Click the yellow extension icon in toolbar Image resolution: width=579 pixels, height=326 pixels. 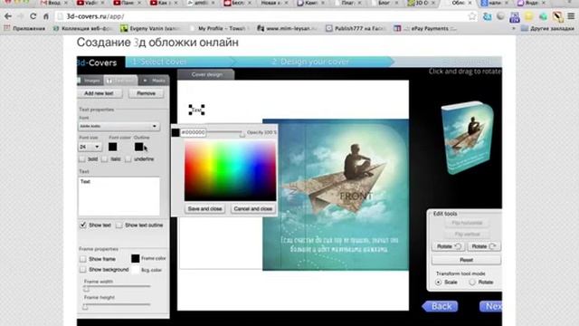[528, 16]
